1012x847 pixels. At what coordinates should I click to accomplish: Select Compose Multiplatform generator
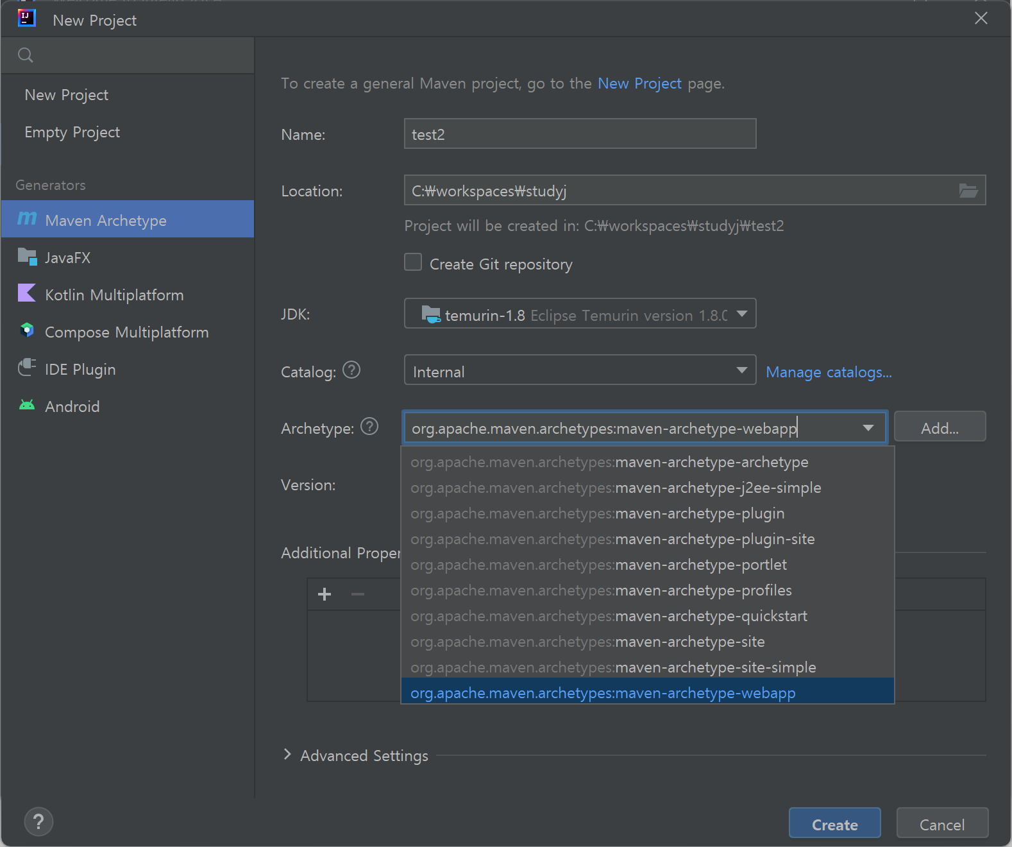[x=128, y=331]
